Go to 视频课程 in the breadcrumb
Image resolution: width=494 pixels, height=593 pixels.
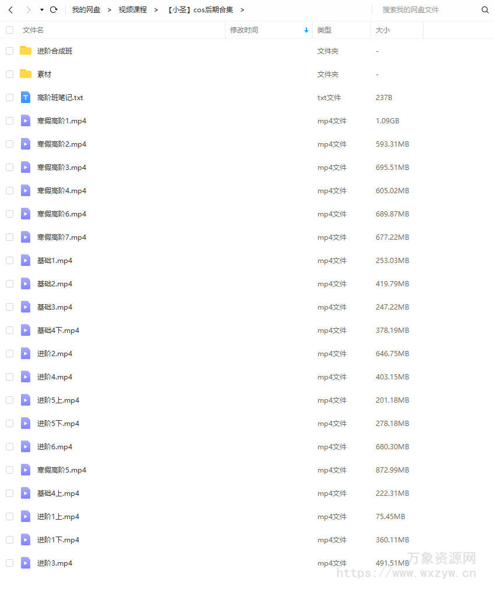[x=132, y=10]
